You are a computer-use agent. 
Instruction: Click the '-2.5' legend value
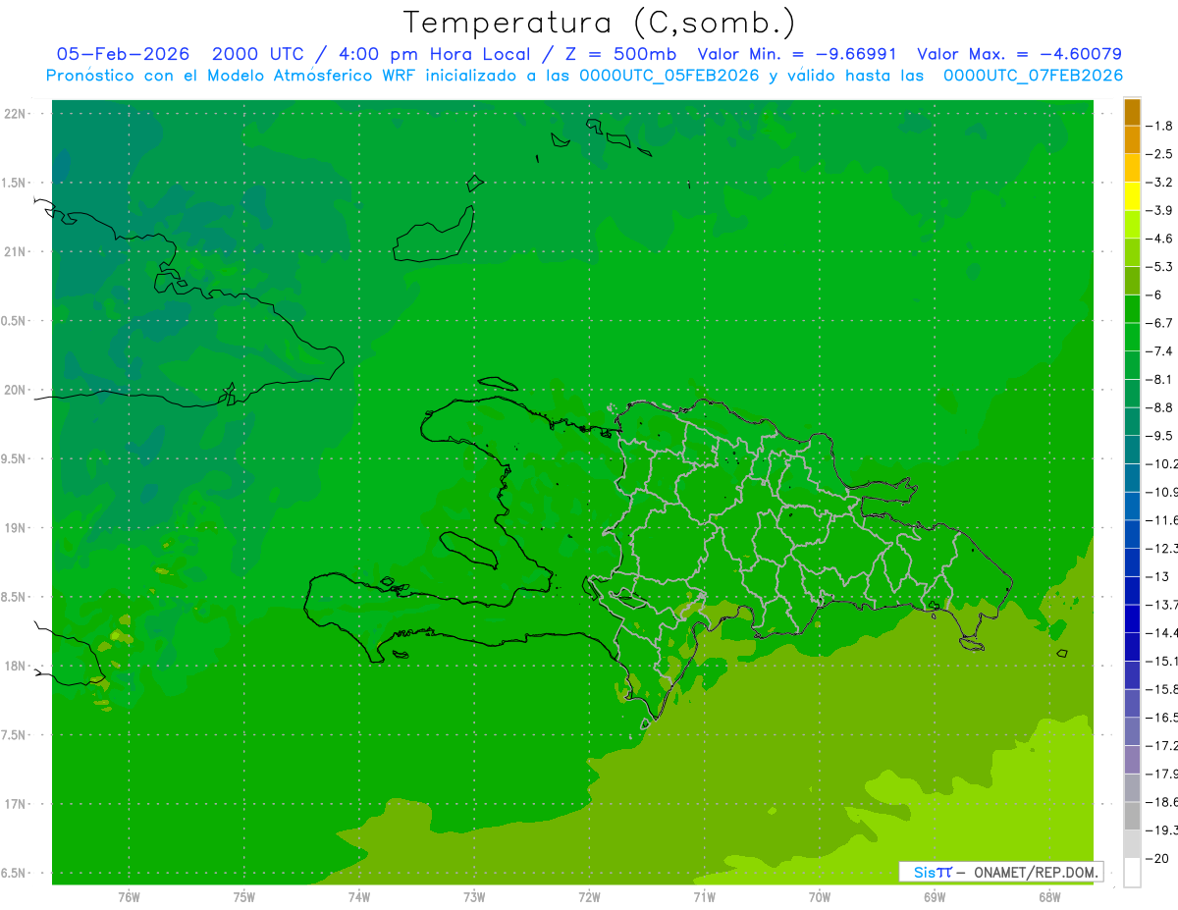1159,154
